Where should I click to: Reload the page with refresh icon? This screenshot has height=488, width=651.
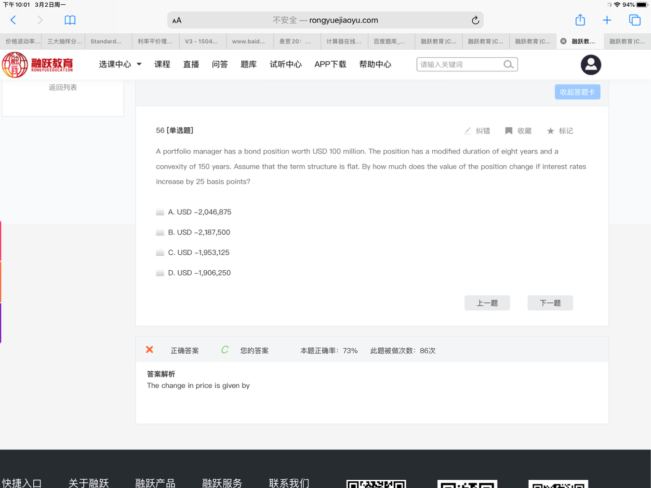475,20
